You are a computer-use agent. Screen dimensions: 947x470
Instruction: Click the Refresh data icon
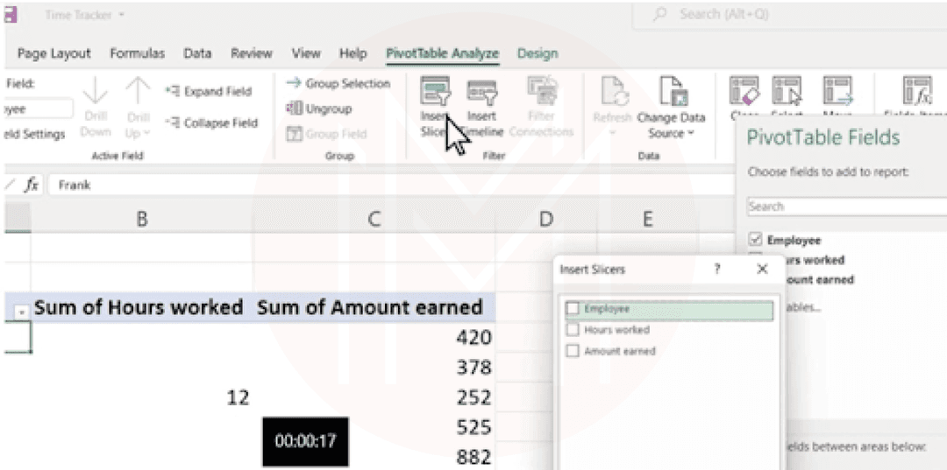coord(611,92)
